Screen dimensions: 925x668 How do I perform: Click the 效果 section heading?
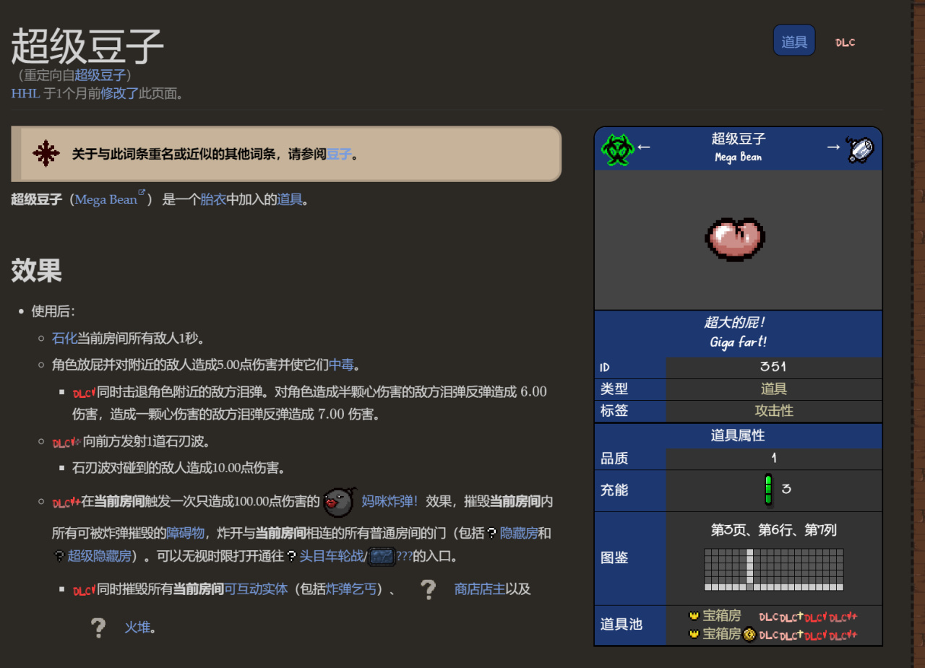coord(36,270)
